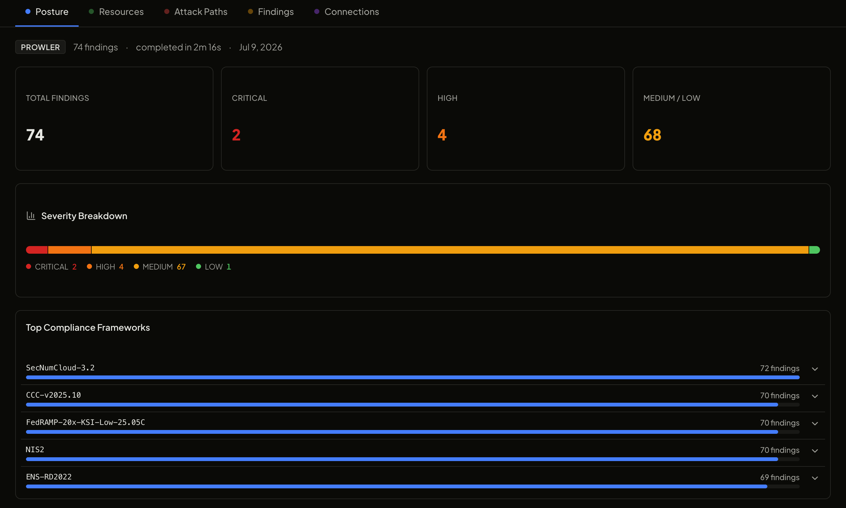Click the NIS2 progress bar
846x508 pixels.
[413, 459]
